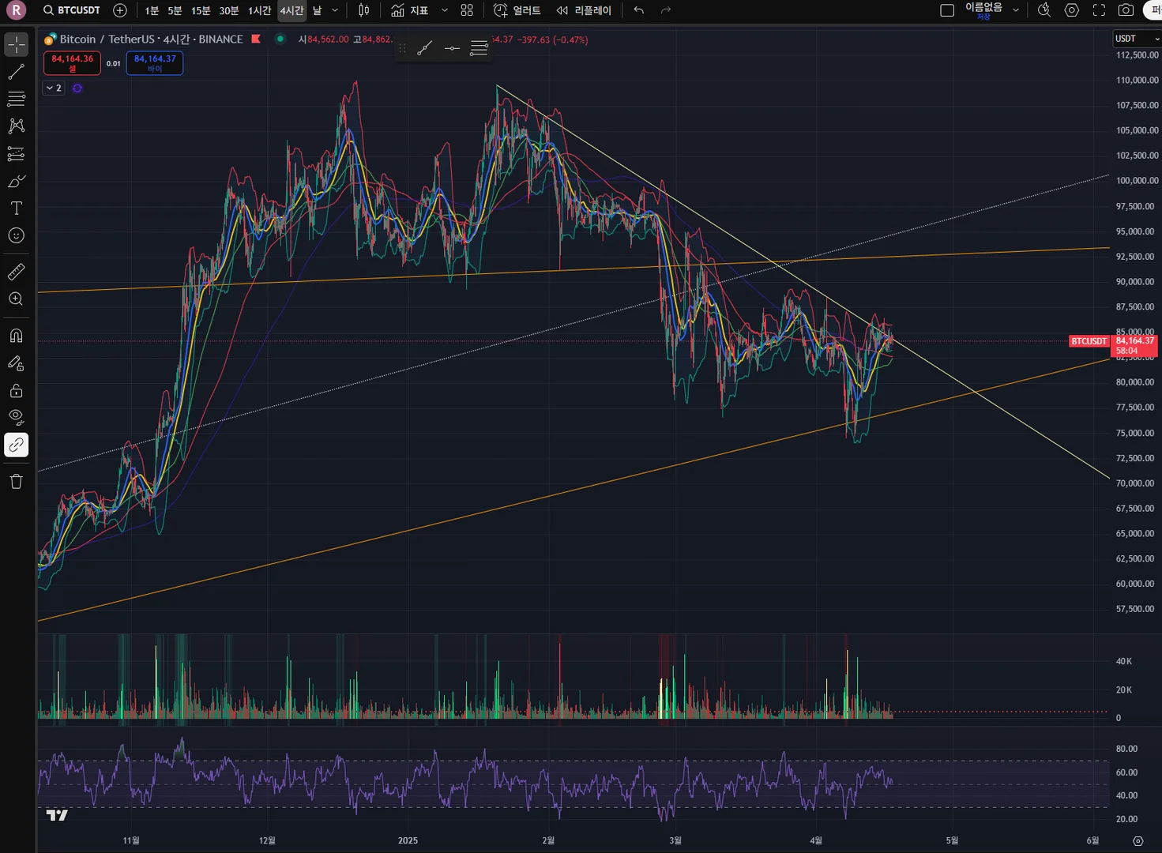Switch to the 날 daily timeframe
Screen dimensions: 1162x853
(x=317, y=10)
